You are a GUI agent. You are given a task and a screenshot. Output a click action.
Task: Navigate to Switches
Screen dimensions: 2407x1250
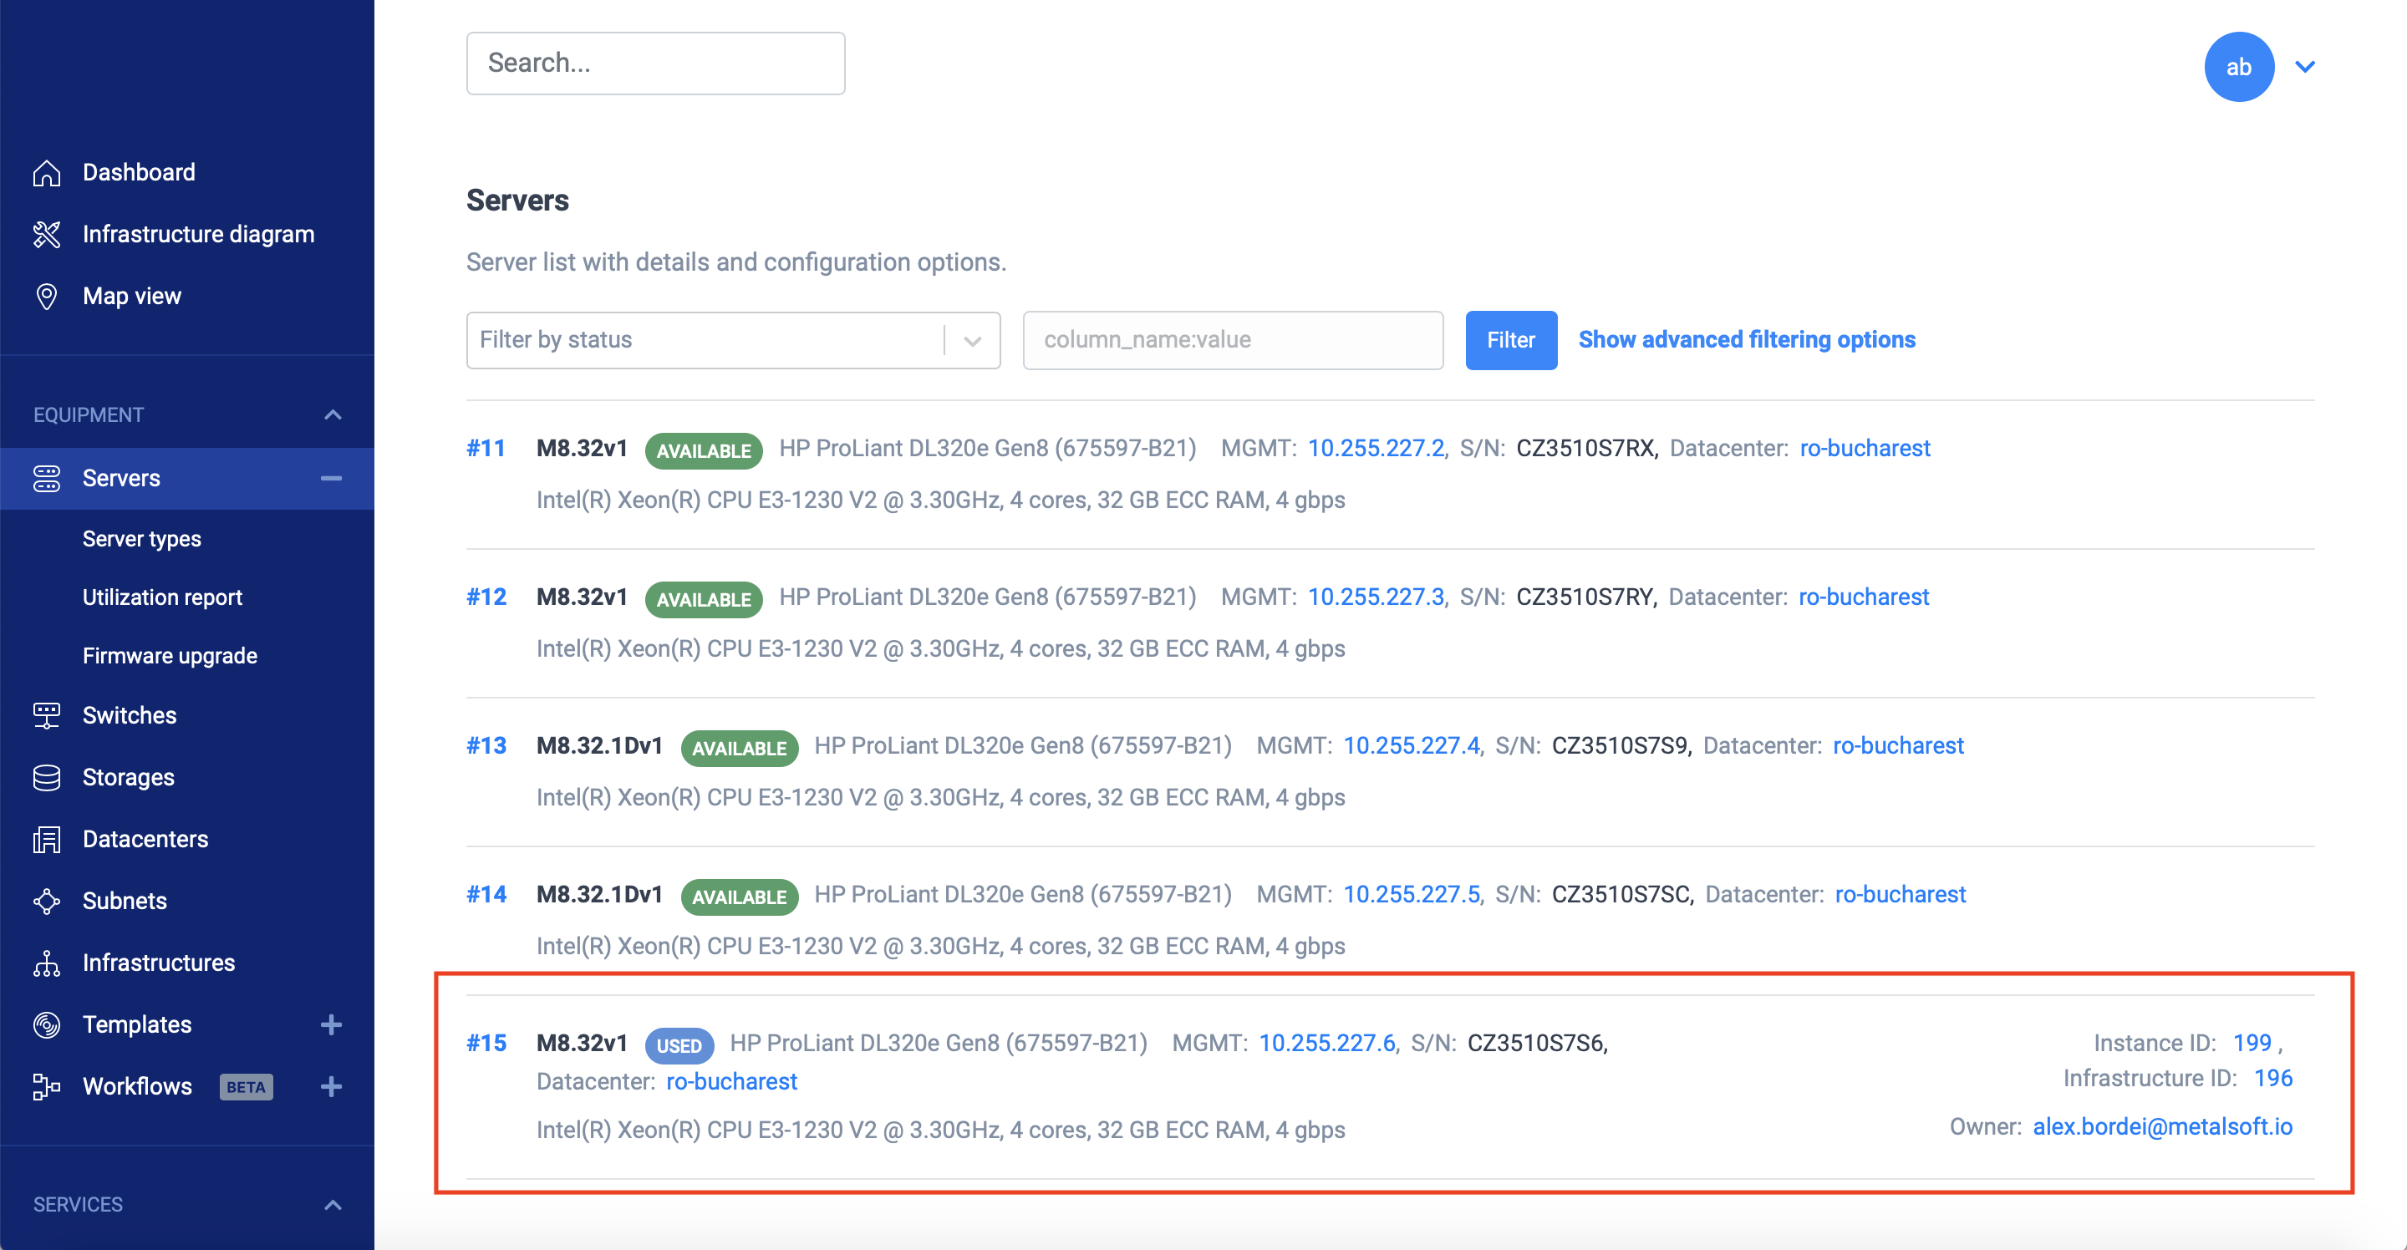(x=129, y=715)
